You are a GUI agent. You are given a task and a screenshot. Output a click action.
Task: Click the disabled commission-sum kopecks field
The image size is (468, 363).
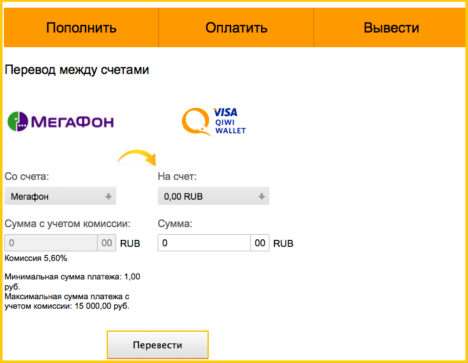(x=107, y=243)
